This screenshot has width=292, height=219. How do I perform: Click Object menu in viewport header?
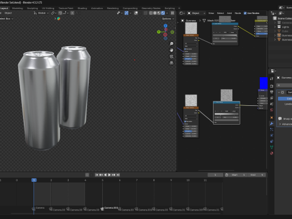(x=8, y=13)
